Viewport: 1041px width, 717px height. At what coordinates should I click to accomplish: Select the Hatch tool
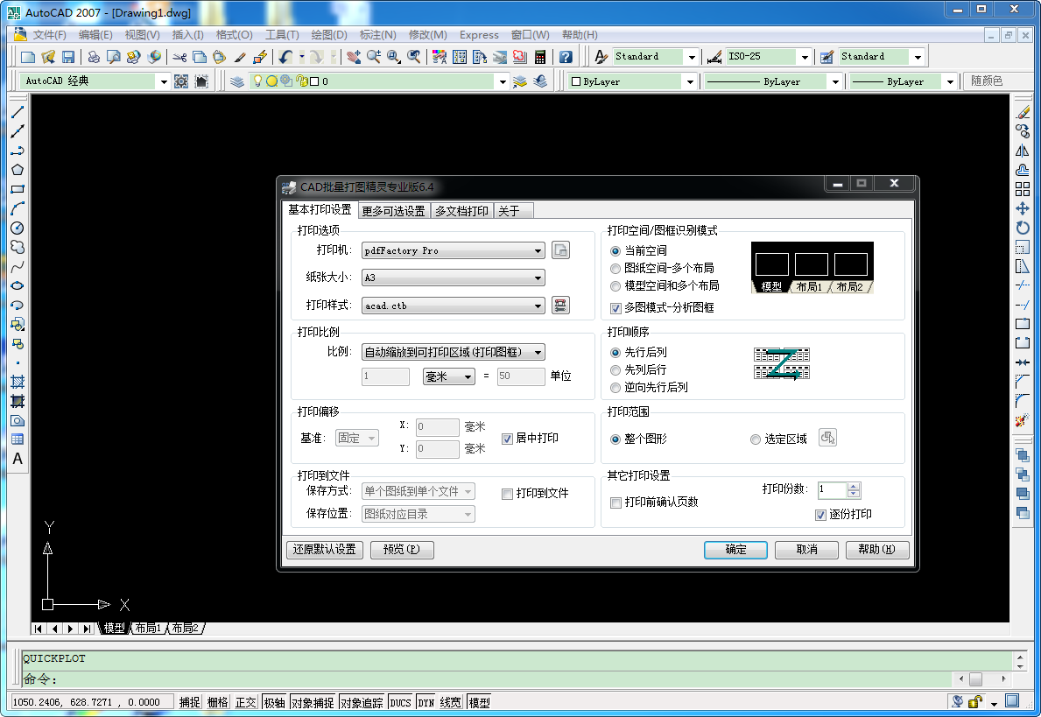pyautogui.click(x=17, y=382)
